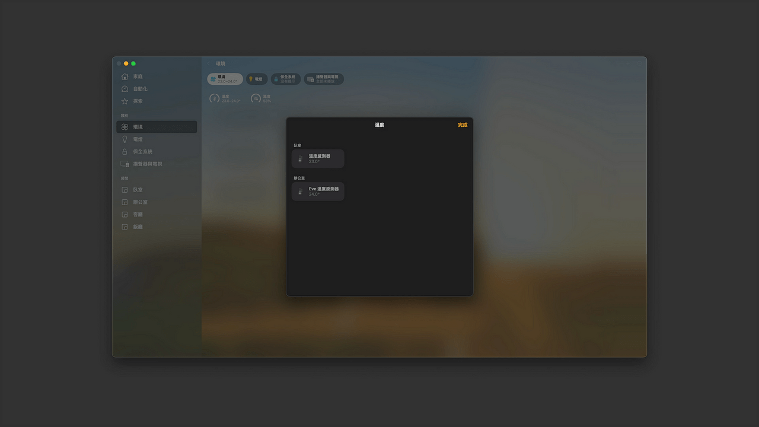Screen dimensions: 759x427
Task: Open the 濕度 53% status item
Action: 261,98
